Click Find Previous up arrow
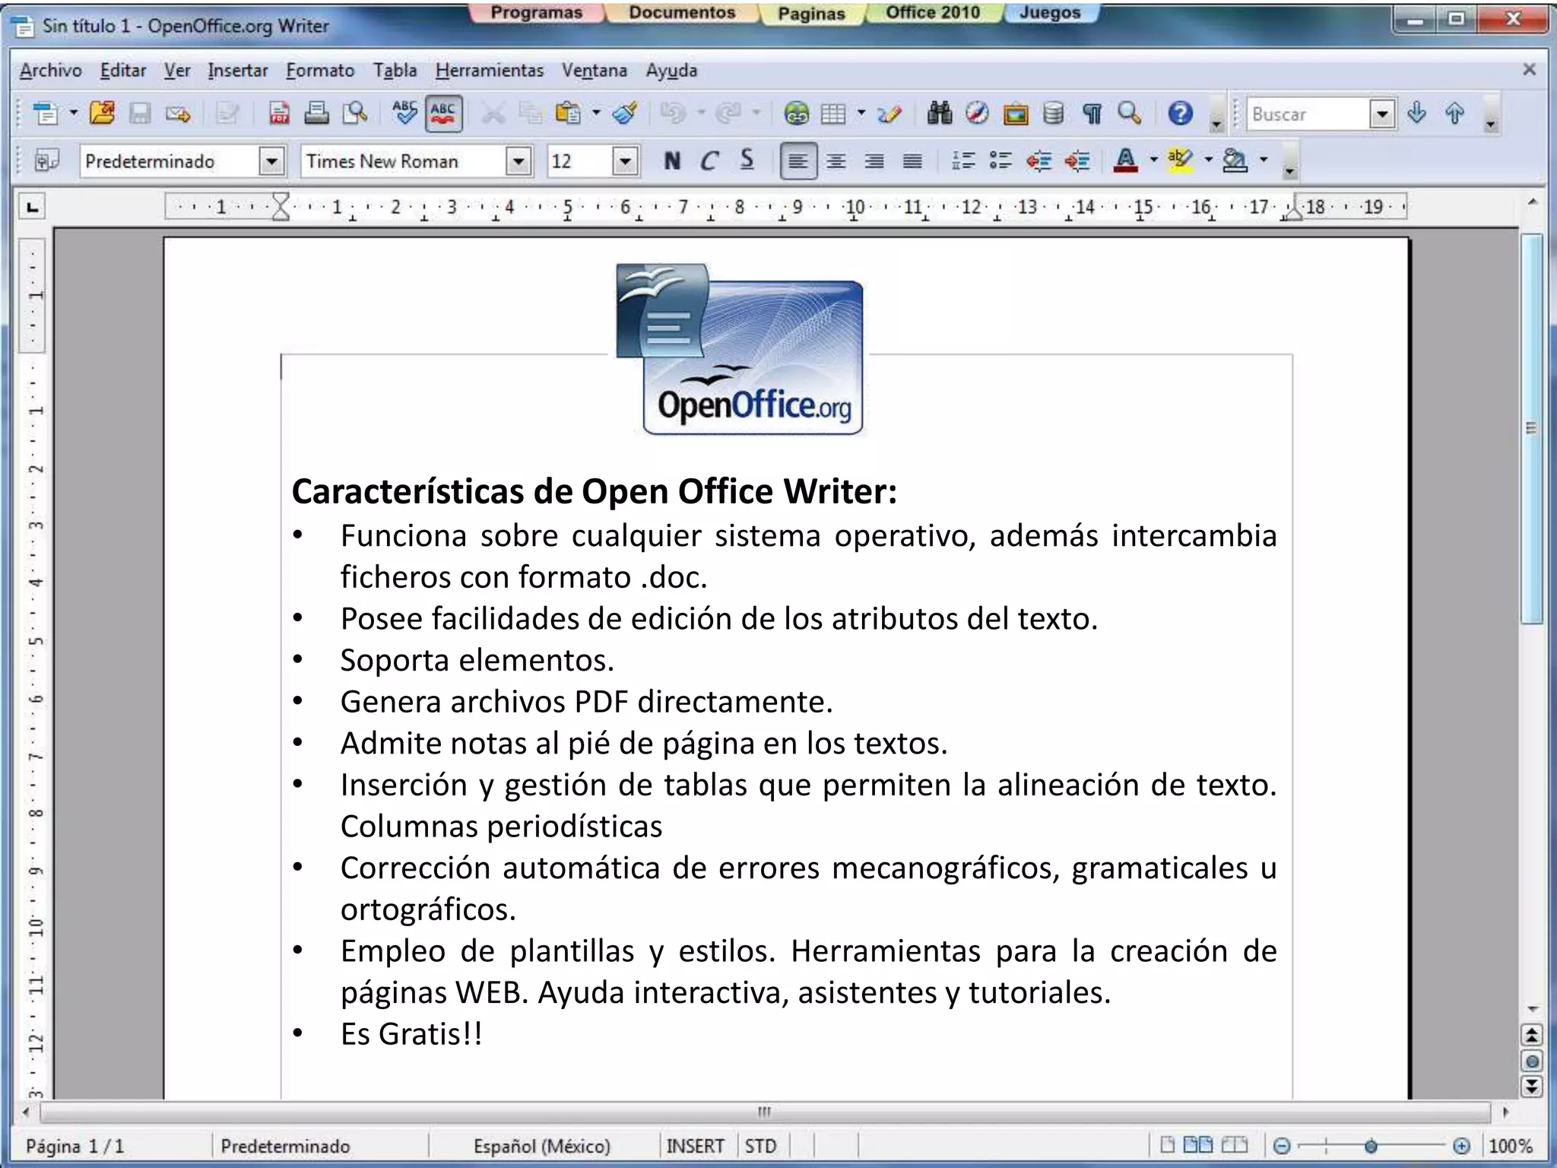1557x1168 pixels. tap(1454, 114)
